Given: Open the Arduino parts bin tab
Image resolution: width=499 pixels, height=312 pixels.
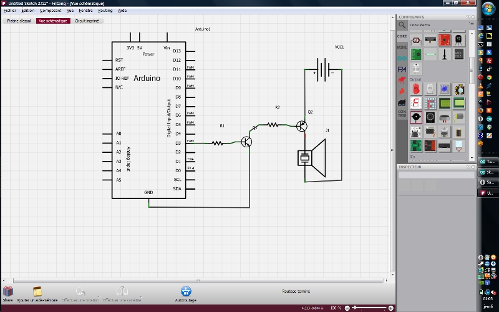Looking at the screenshot, I should click(402, 58).
